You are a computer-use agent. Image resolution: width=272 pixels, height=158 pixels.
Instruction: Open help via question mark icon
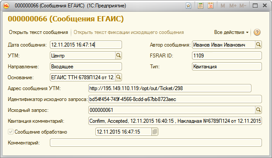pos(257,32)
